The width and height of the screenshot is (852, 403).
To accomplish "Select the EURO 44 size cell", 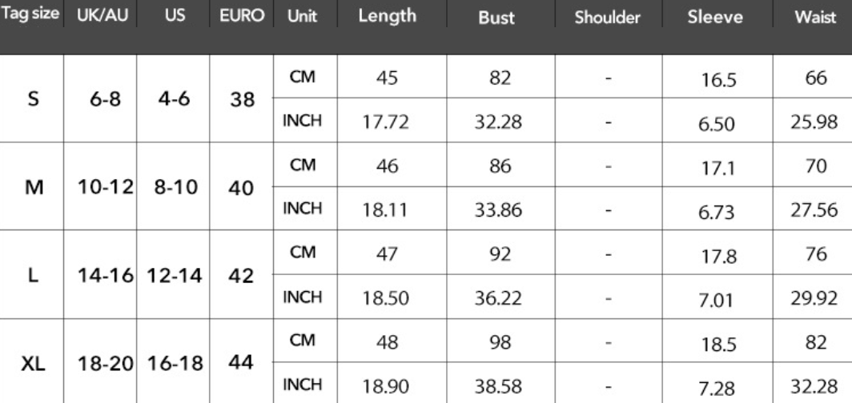I will click(241, 361).
